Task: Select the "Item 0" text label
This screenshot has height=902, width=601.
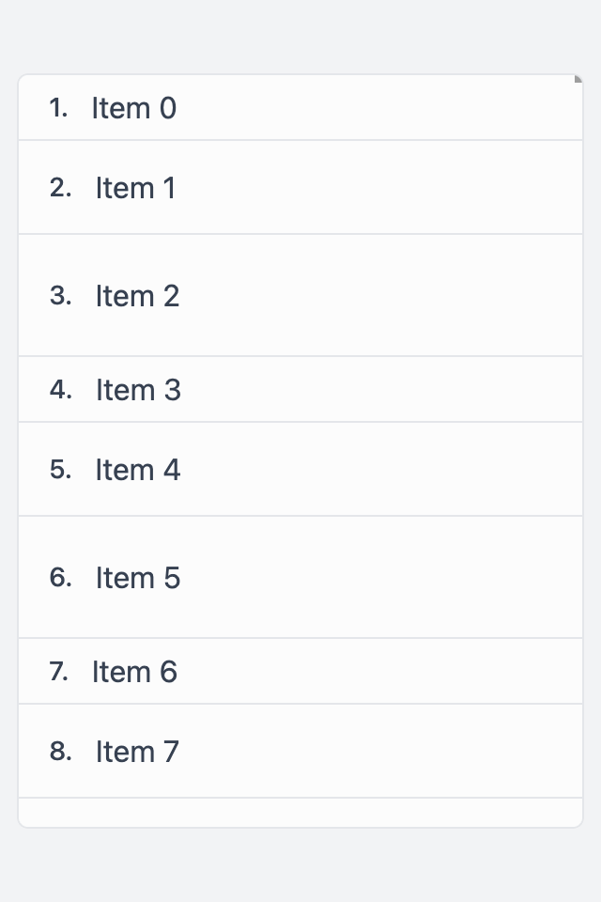Action: [134, 108]
